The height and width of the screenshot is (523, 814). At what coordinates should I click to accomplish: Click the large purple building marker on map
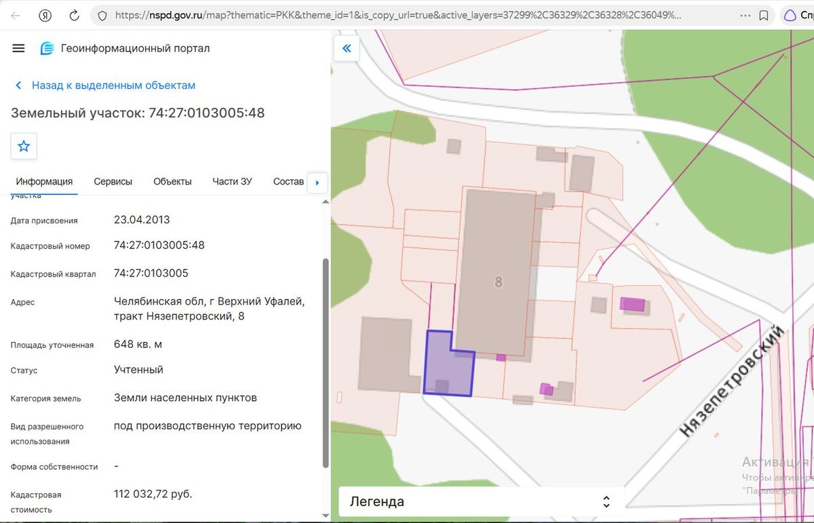click(632, 304)
